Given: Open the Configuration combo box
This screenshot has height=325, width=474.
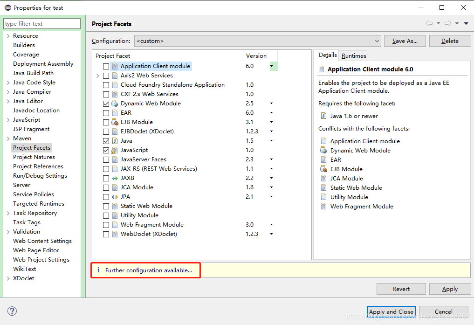Looking at the screenshot, I should (258, 41).
